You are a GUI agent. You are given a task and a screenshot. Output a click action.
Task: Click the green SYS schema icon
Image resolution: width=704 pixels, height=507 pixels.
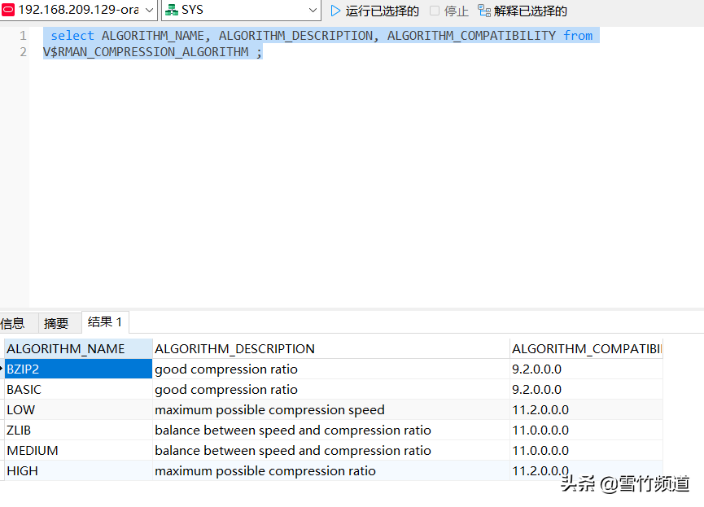[x=172, y=10]
